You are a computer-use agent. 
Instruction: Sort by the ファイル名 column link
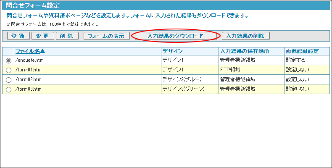30,51
